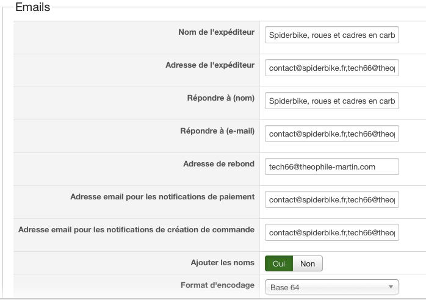The width and height of the screenshot is (426, 300).
Task: Click the order creation notifications email input
Action: click(332, 232)
